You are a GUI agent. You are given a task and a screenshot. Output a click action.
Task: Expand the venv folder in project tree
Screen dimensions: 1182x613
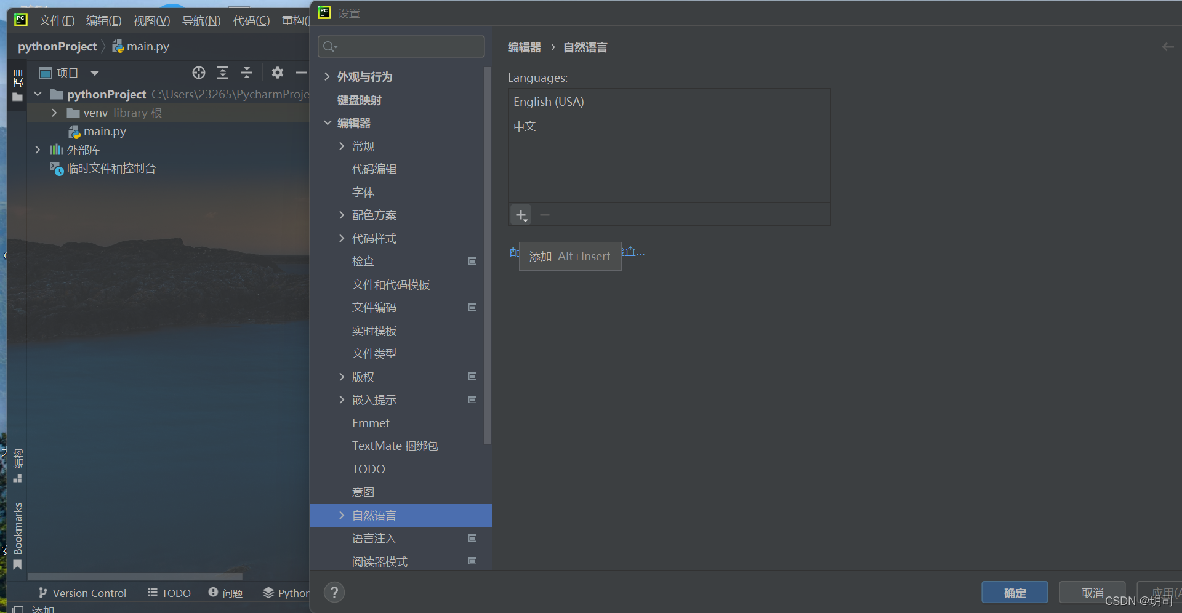point(54,113)
